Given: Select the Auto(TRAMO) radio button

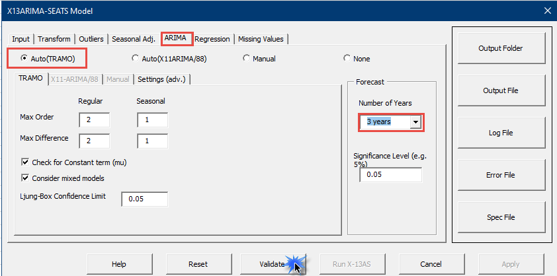Looking at the screenshot, I should click(x=24, y=59).
